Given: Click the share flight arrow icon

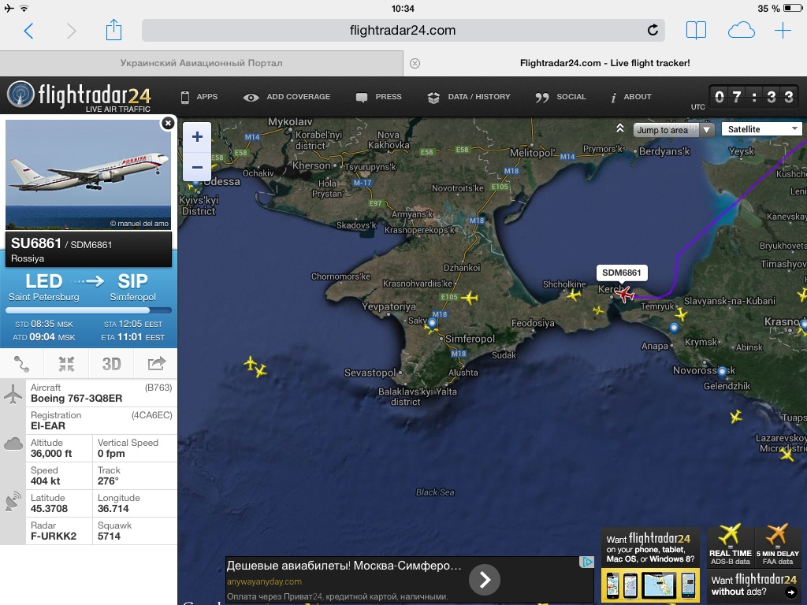Looking at the screenshot, I should (x=156, y=363).
